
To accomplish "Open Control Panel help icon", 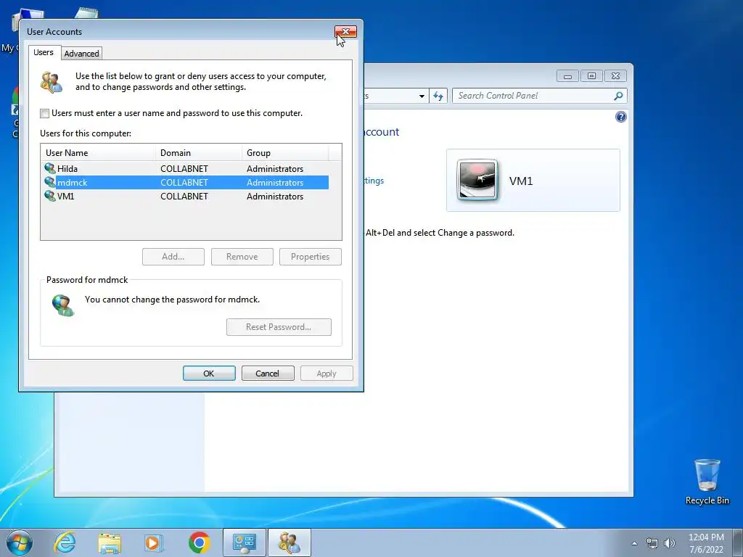I will pos(621,117).
